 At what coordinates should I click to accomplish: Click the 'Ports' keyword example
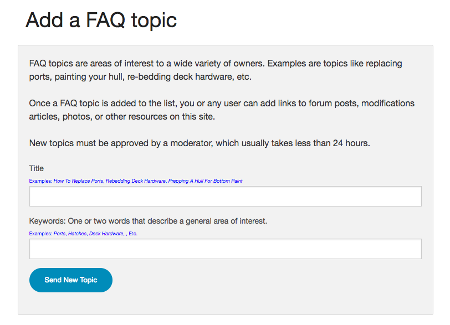(x=60, y=234)
